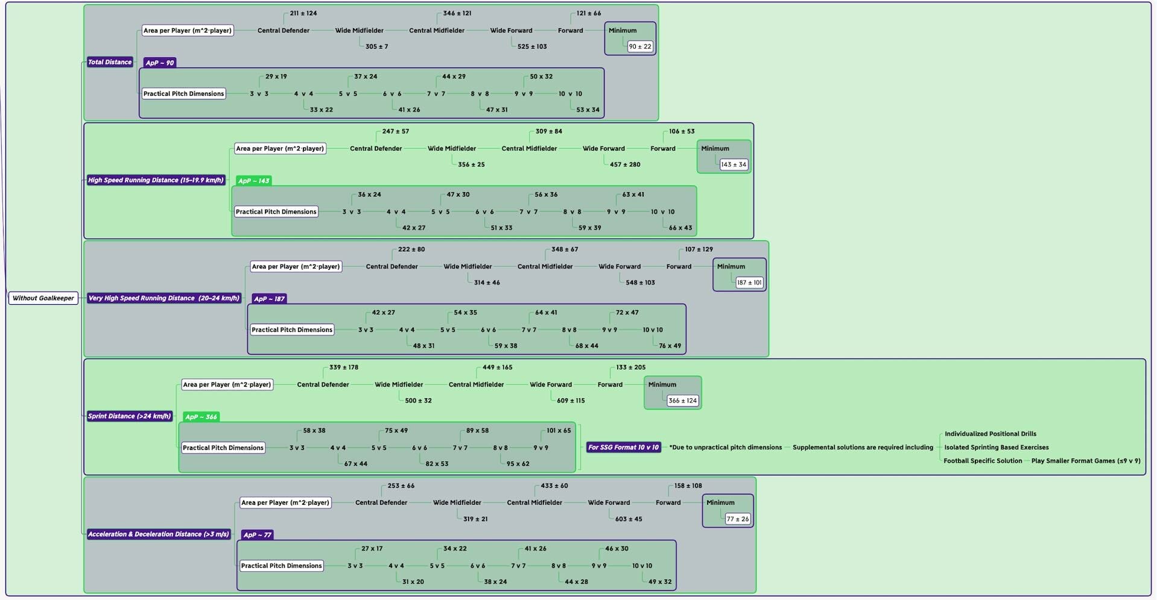
Task: Select the High Speed Running Distance branch
Action: click(156, 180)
